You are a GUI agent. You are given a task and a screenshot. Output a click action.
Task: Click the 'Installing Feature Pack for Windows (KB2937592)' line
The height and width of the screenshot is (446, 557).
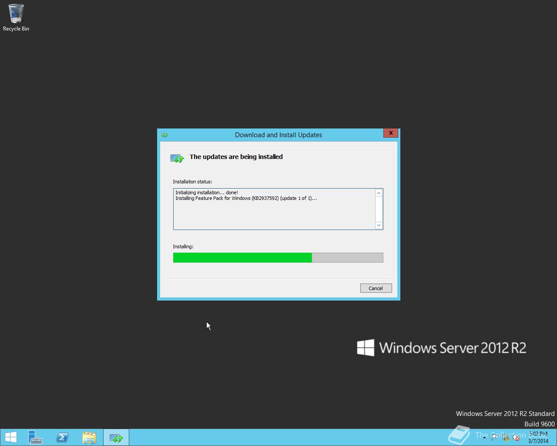[x=246, y=198]
